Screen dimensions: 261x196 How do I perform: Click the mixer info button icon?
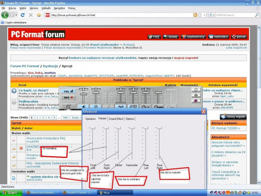[196, 90]
